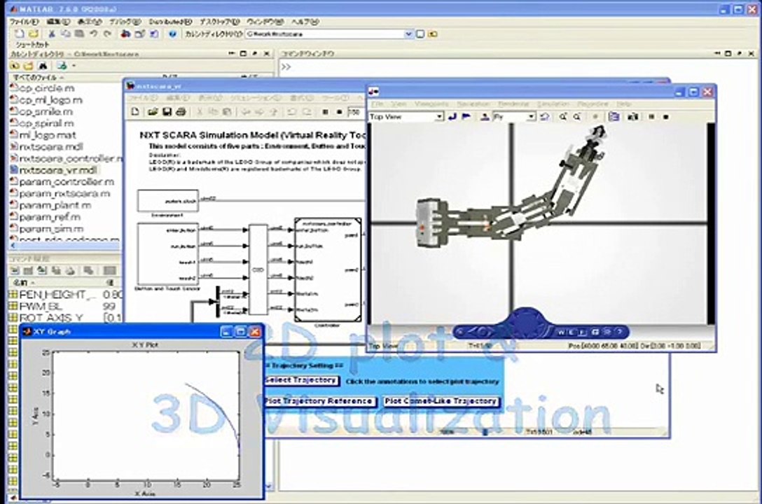
Task: Click the Find files binoculars icon
Action: tap(43, 66)
